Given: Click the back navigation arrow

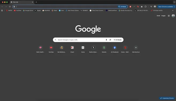Looking at the screenshot, I should (x=2, y=7).
